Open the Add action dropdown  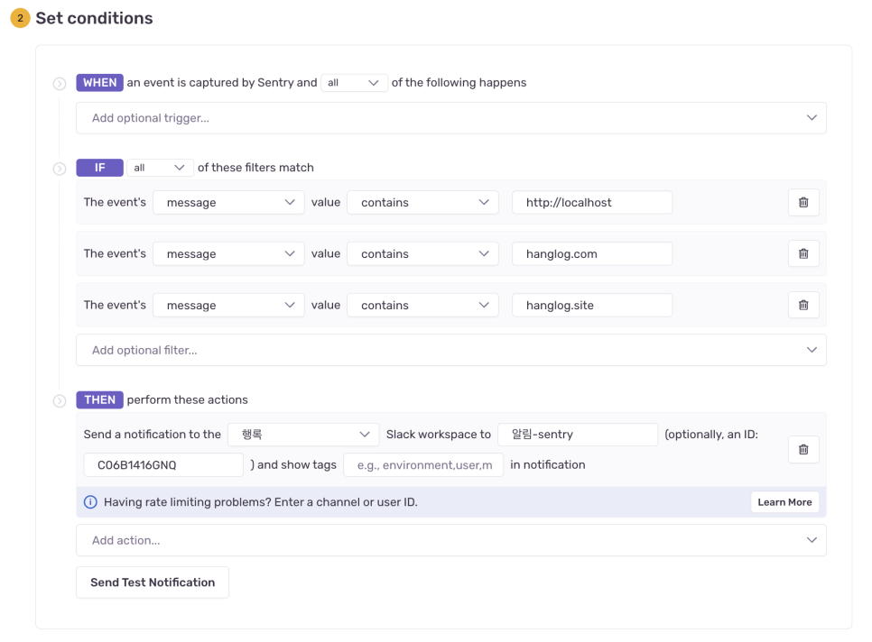451,540
